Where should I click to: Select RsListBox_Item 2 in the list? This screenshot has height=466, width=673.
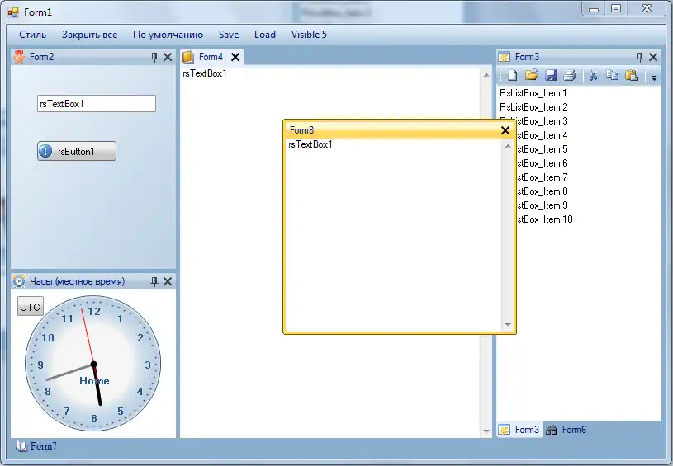tap(579, 107)
